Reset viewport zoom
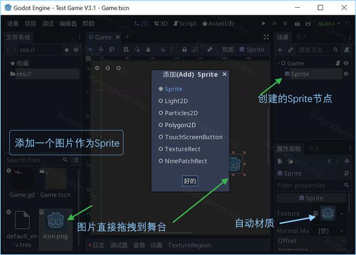 pyautogui.click(x=107, y=68)
